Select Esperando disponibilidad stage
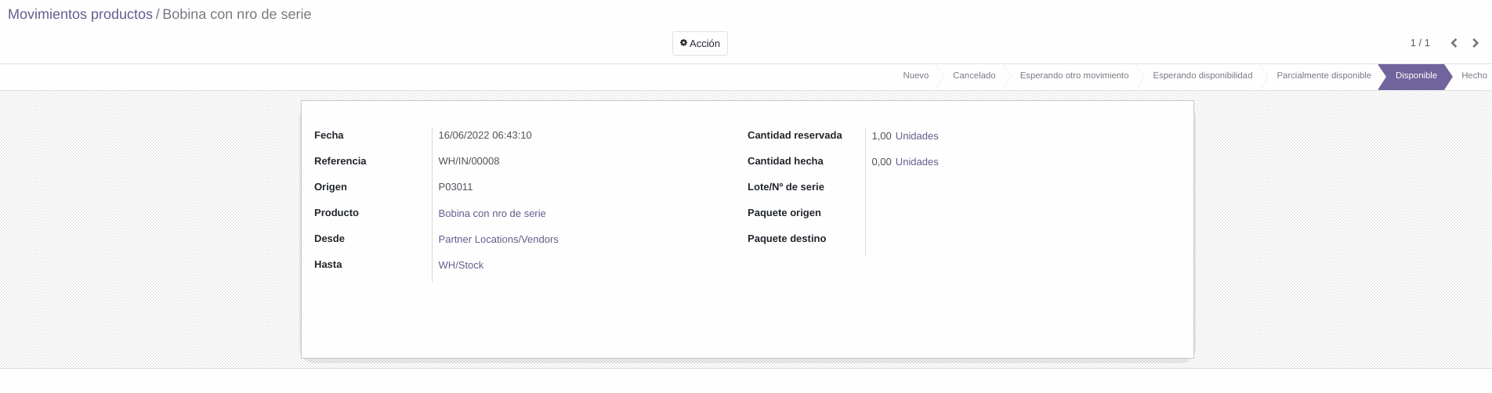The width and height of the screenshot is (1492, 393). 1202,76
